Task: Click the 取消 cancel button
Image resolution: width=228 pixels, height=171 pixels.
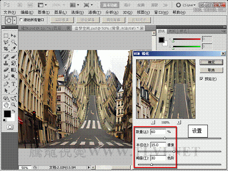Action: (x=211, y=70)
